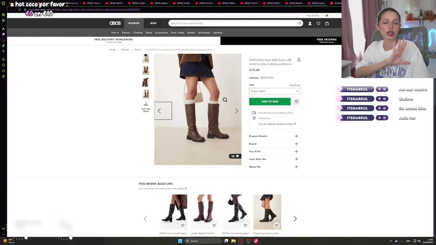Show previous product image with left arrow
This screenshot has height=245, width=436.
tap(159, 111)
